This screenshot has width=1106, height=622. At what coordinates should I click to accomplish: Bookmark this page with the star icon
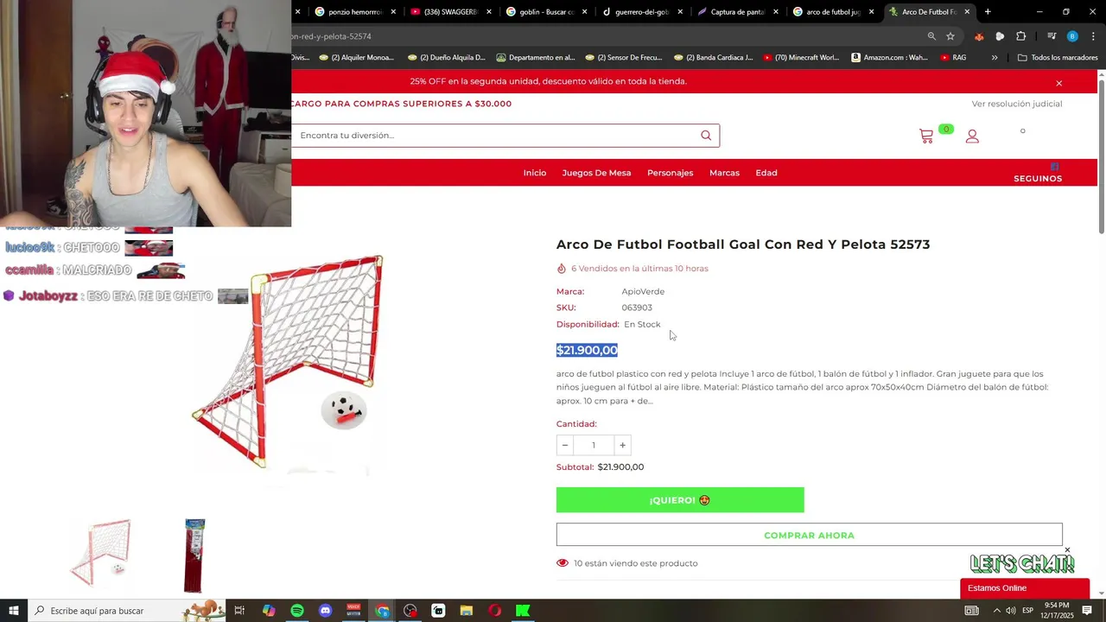click(x=950, y=36)
